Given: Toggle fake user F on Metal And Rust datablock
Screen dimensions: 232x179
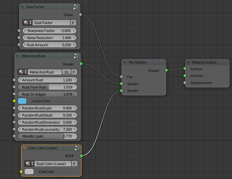Looking at the screenshot, I should (74, 72).
